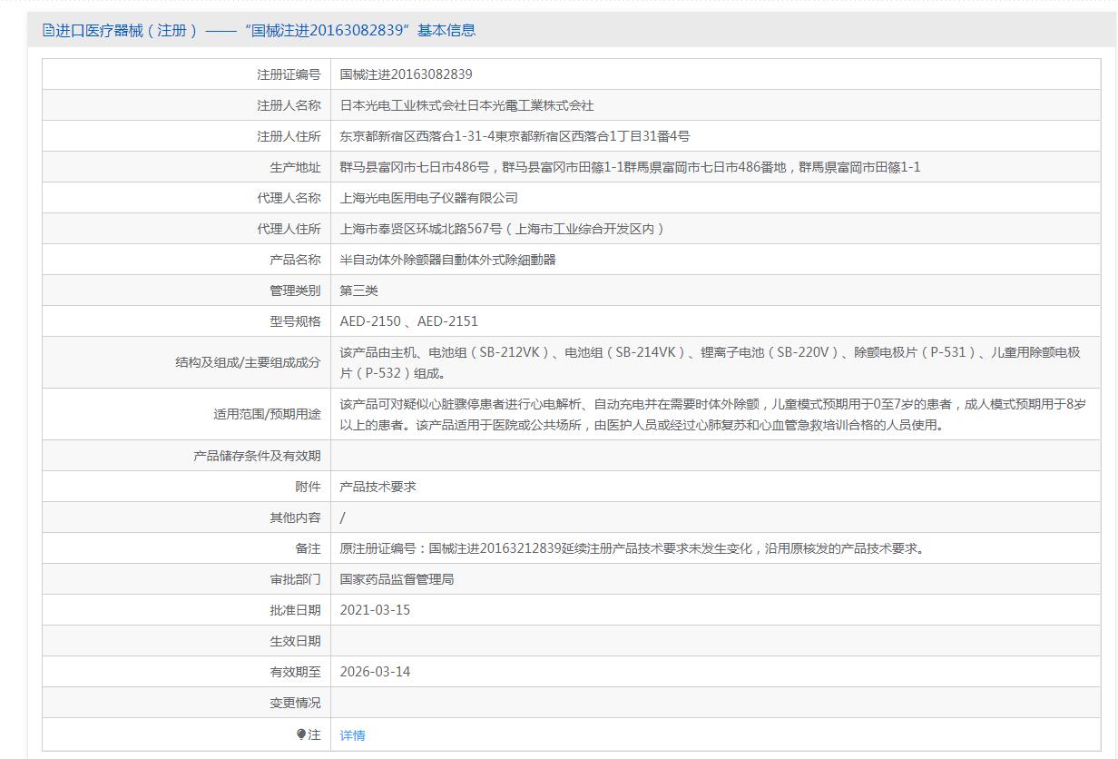Select the agent name 上海光电医用电子仪器有限公司
Viewport: 1118px width, 759px height.
(x=428, y=198)
